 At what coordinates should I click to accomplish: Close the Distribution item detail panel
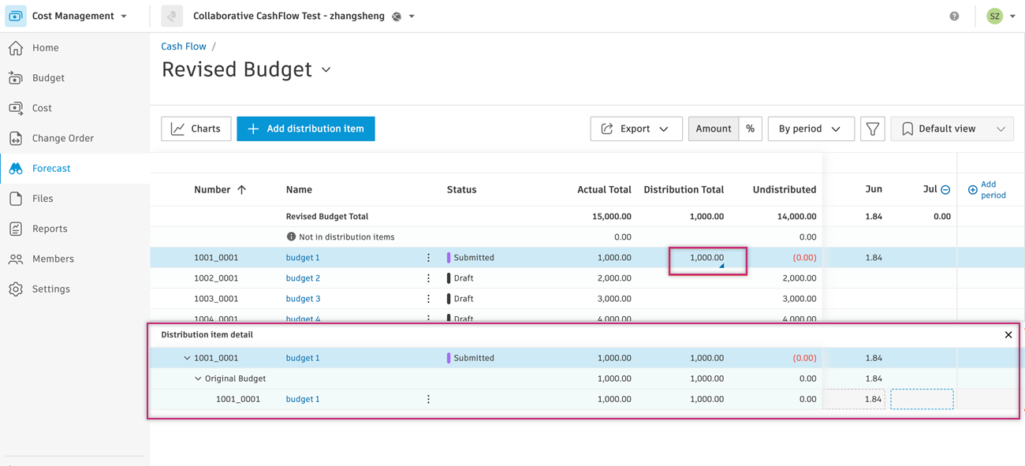coord(1008,335)
